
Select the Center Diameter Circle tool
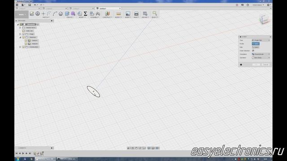point(38,14)
